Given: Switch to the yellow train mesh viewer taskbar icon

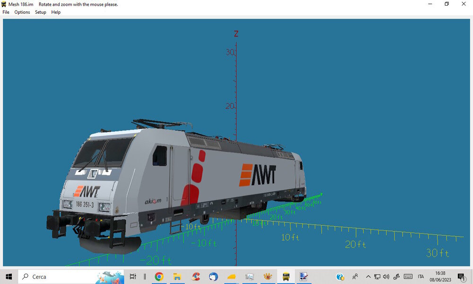Looking at the screenshot, I should tap(286, 276).
